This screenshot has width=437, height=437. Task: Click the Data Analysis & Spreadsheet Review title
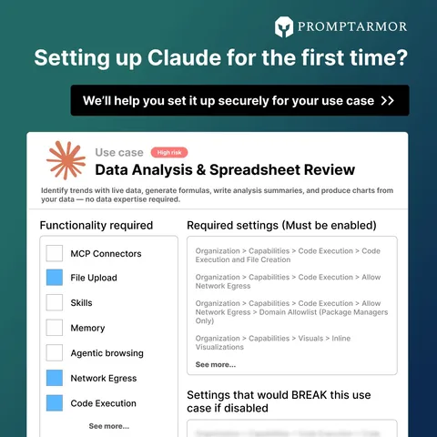point(225,169)
